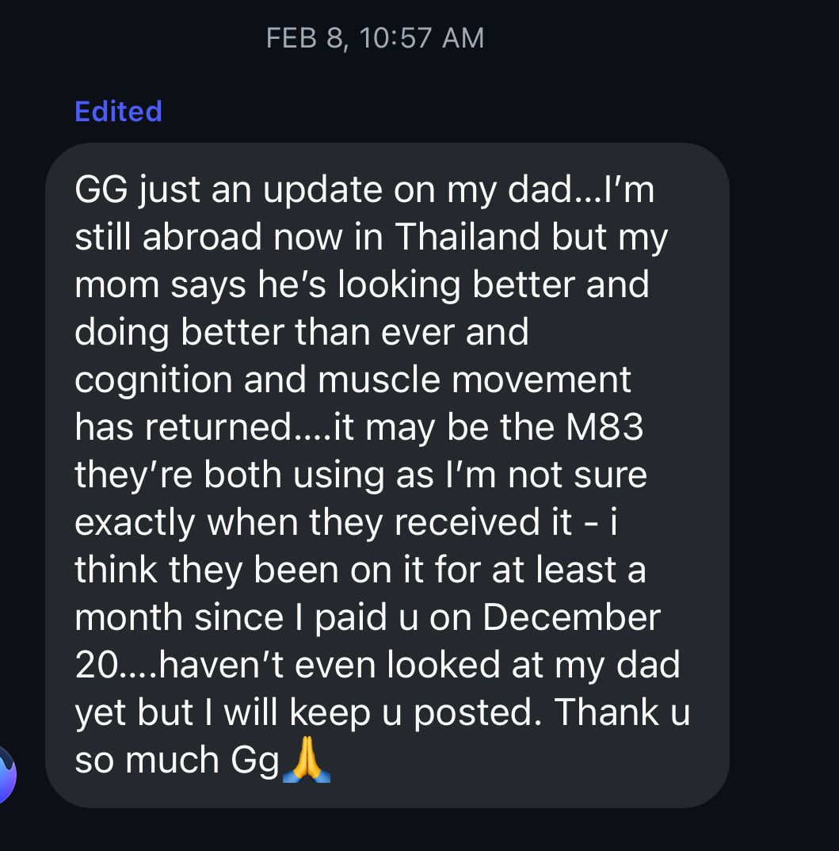
Task: Click the sender's avatar beside the message
Action: pos(6,773)
